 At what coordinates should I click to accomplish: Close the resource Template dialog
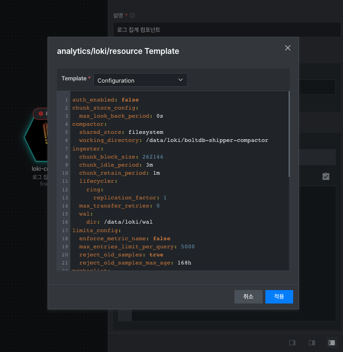point(287,48)
